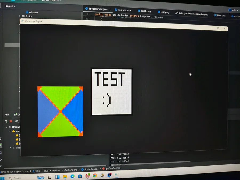240x180 pixels.
Task: Switch to Main.java tab
Action: coord(220,15)
